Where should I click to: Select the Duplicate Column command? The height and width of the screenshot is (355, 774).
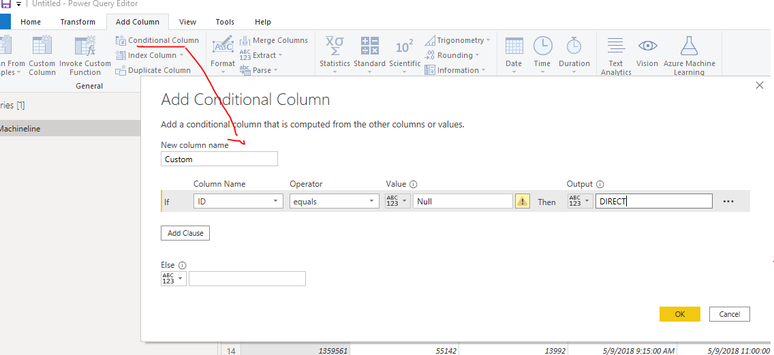point(153,70)
